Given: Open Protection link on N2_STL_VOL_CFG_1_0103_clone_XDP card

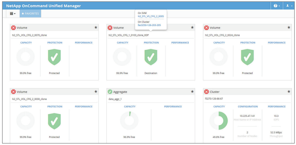Looking at the screenshot, I should click(x=151, y=42).
